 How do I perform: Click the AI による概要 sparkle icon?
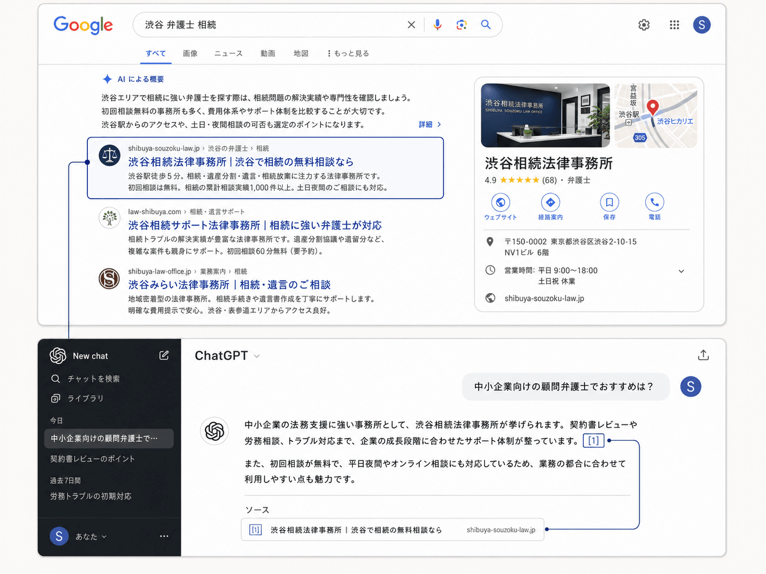[107, 79]
